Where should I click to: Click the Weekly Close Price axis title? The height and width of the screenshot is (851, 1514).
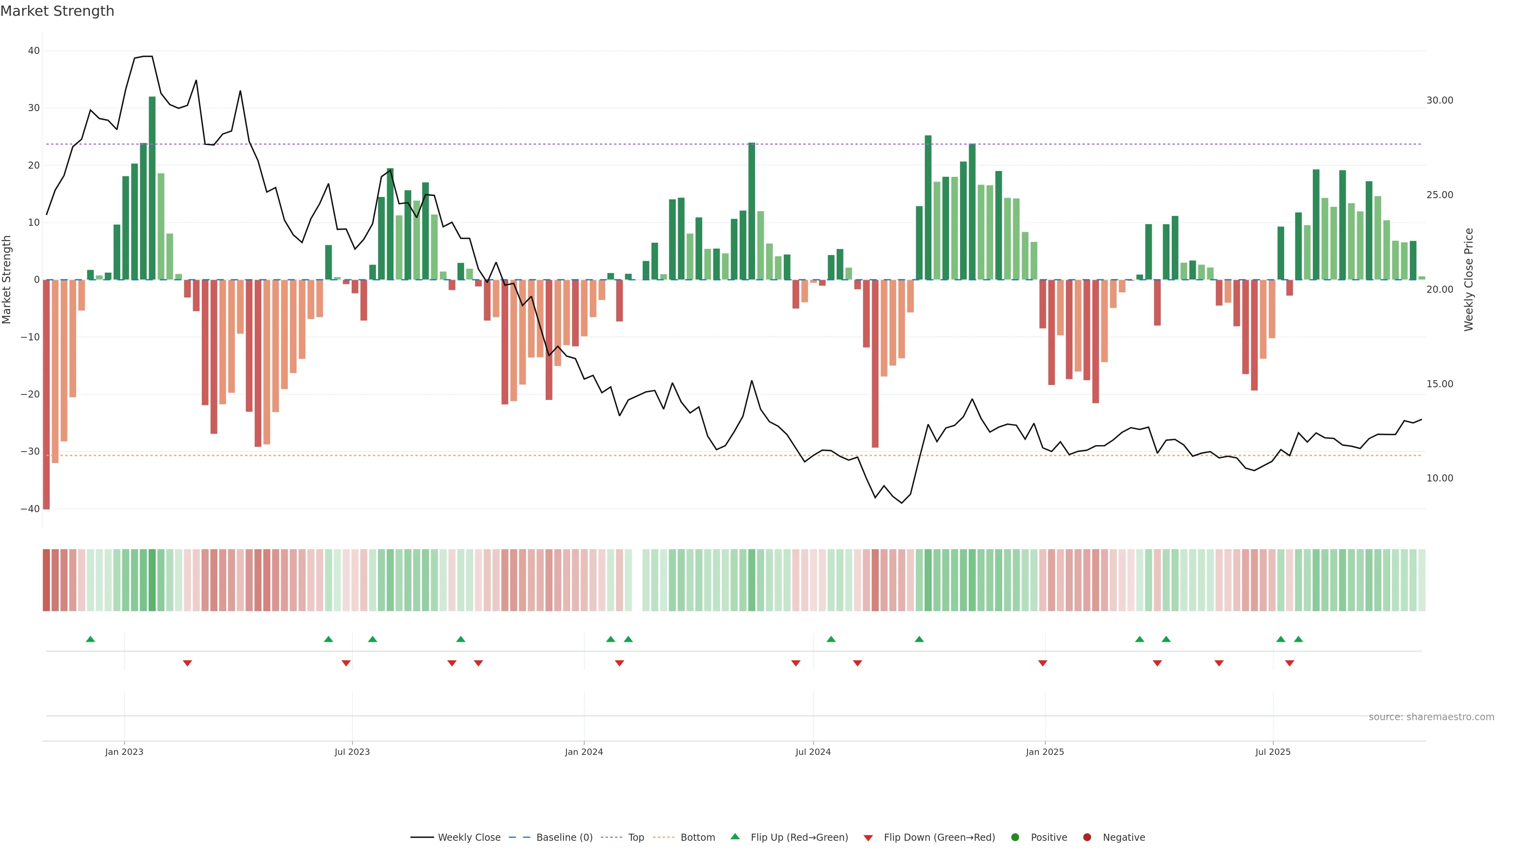1469,280
